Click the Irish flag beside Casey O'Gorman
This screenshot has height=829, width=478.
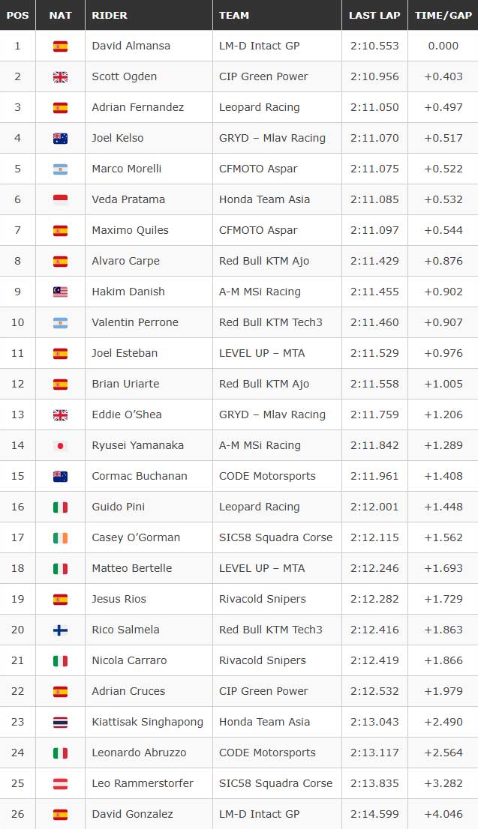coord(60,537)
